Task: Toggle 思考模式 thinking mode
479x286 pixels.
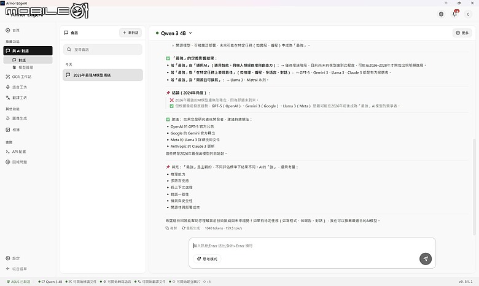Action: click(207, 259)
